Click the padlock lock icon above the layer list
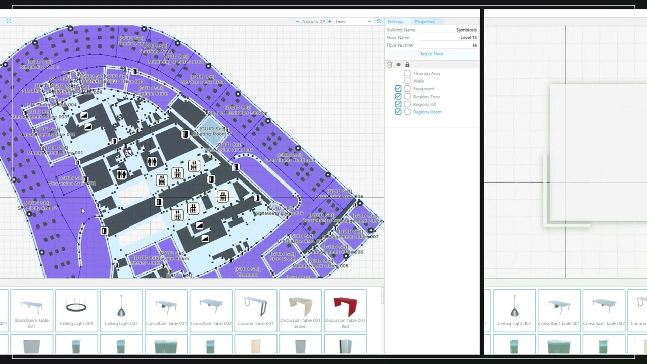Viewport: 647px width, 364px height. (407, 65)
